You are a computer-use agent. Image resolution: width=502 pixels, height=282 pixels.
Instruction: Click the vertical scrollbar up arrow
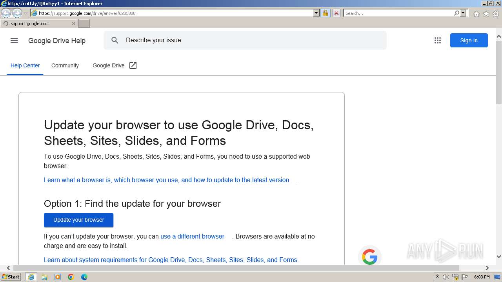click(x=498, y=37)
